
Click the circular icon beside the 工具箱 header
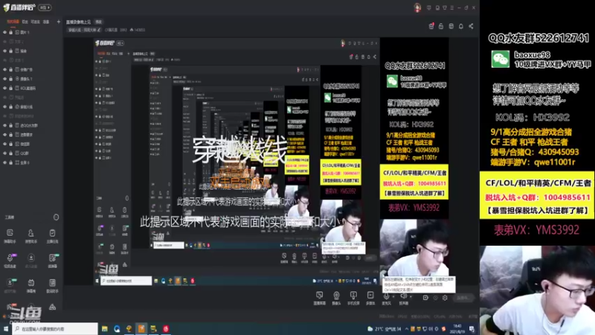[57, 217]
